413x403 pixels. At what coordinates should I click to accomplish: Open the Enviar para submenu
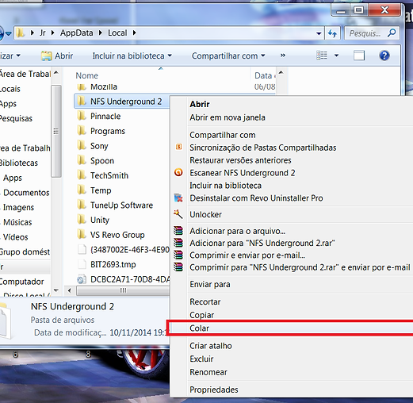(x=292, y=284)
